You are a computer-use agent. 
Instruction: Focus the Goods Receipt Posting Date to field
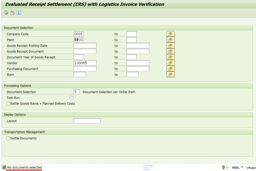tap(138, 46)
